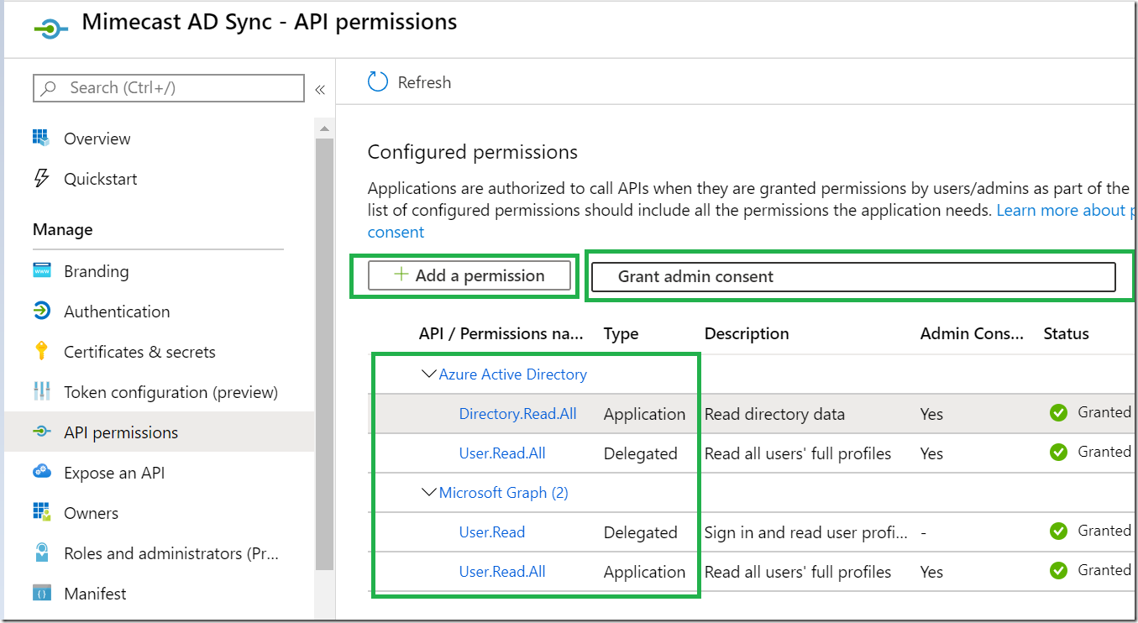This screenshot has height=623, width=1138.
Task: Collapse the Microsoft Graph (2) group chevron
Action: 429,493
